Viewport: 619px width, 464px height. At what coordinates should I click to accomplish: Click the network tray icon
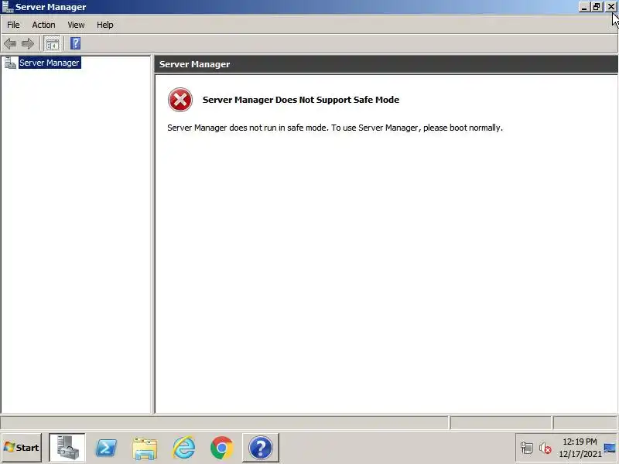coord(527,448)
